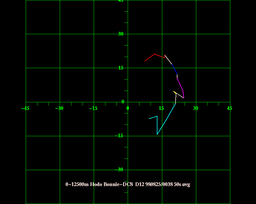The width and height of the screenshot is (256, 204).
Task: Click x-axis label 15
Action: pos(161,108)
